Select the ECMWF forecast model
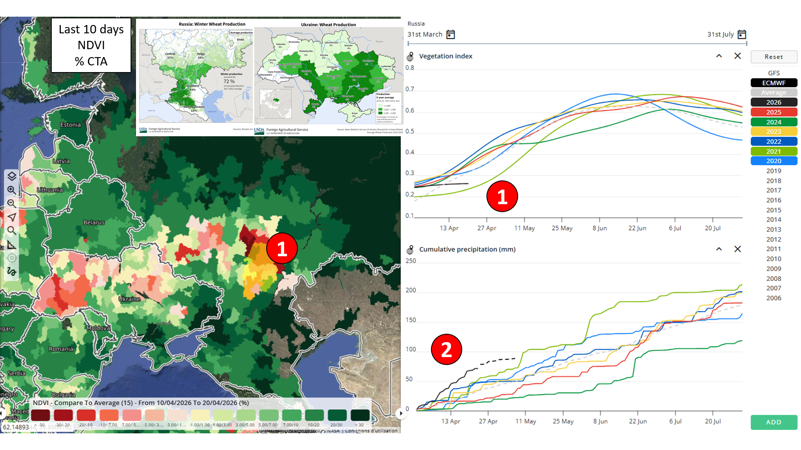 coord(773,83)
